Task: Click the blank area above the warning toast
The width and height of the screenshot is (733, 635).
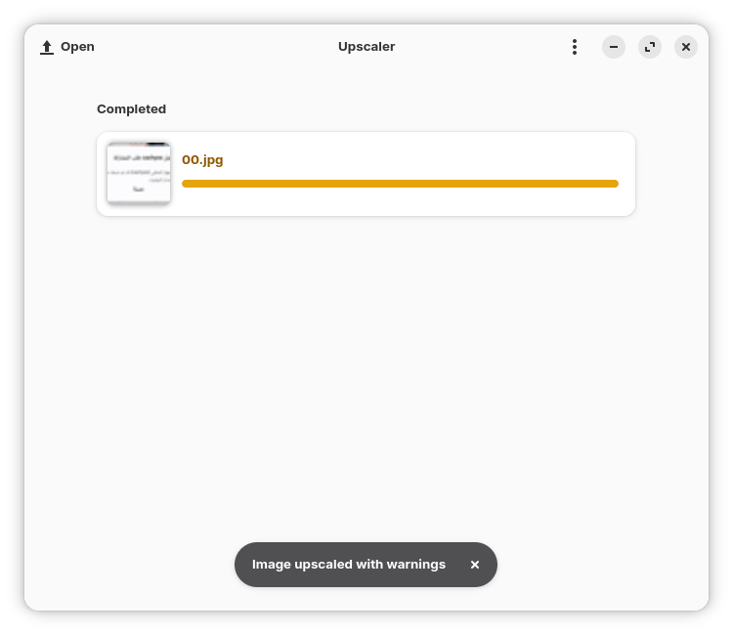Action: click(x=366, y=488)
